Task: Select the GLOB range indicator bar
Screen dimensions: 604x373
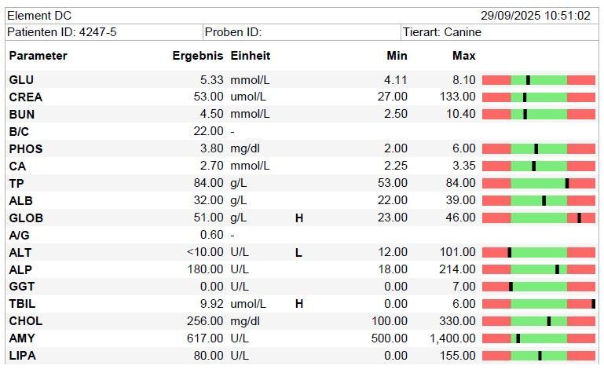Action: pos(538,218)
